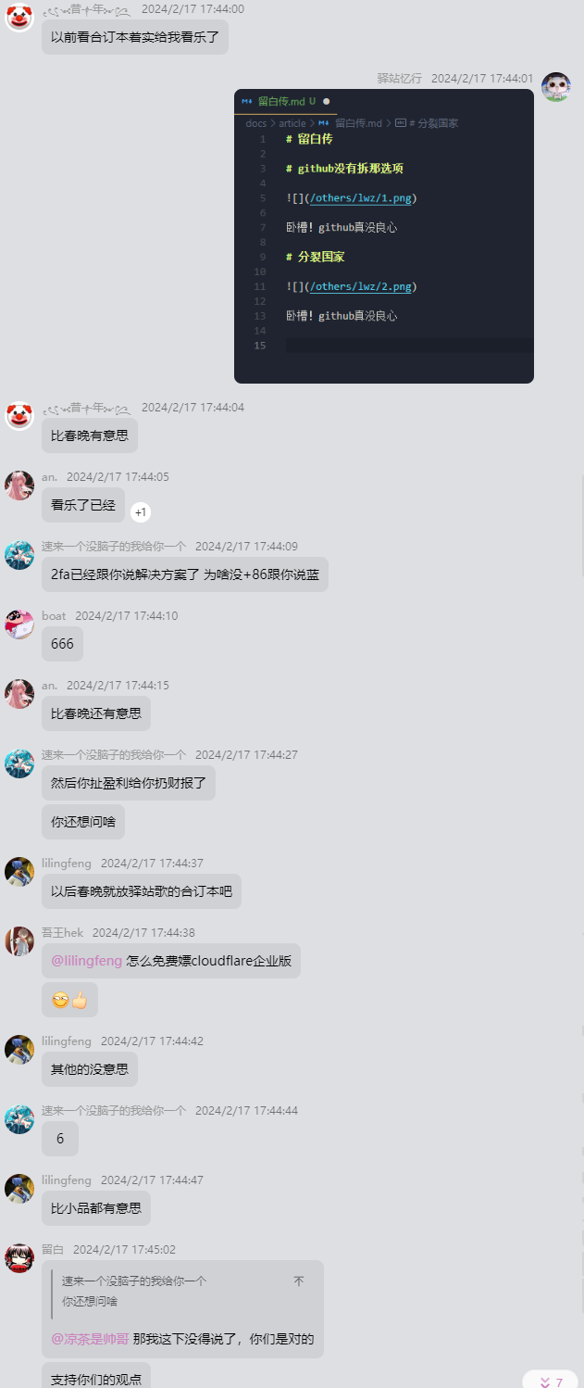Click the emoji message with thumbs up
This screenshot has height=1388, width=584.
coord(69,1000)
